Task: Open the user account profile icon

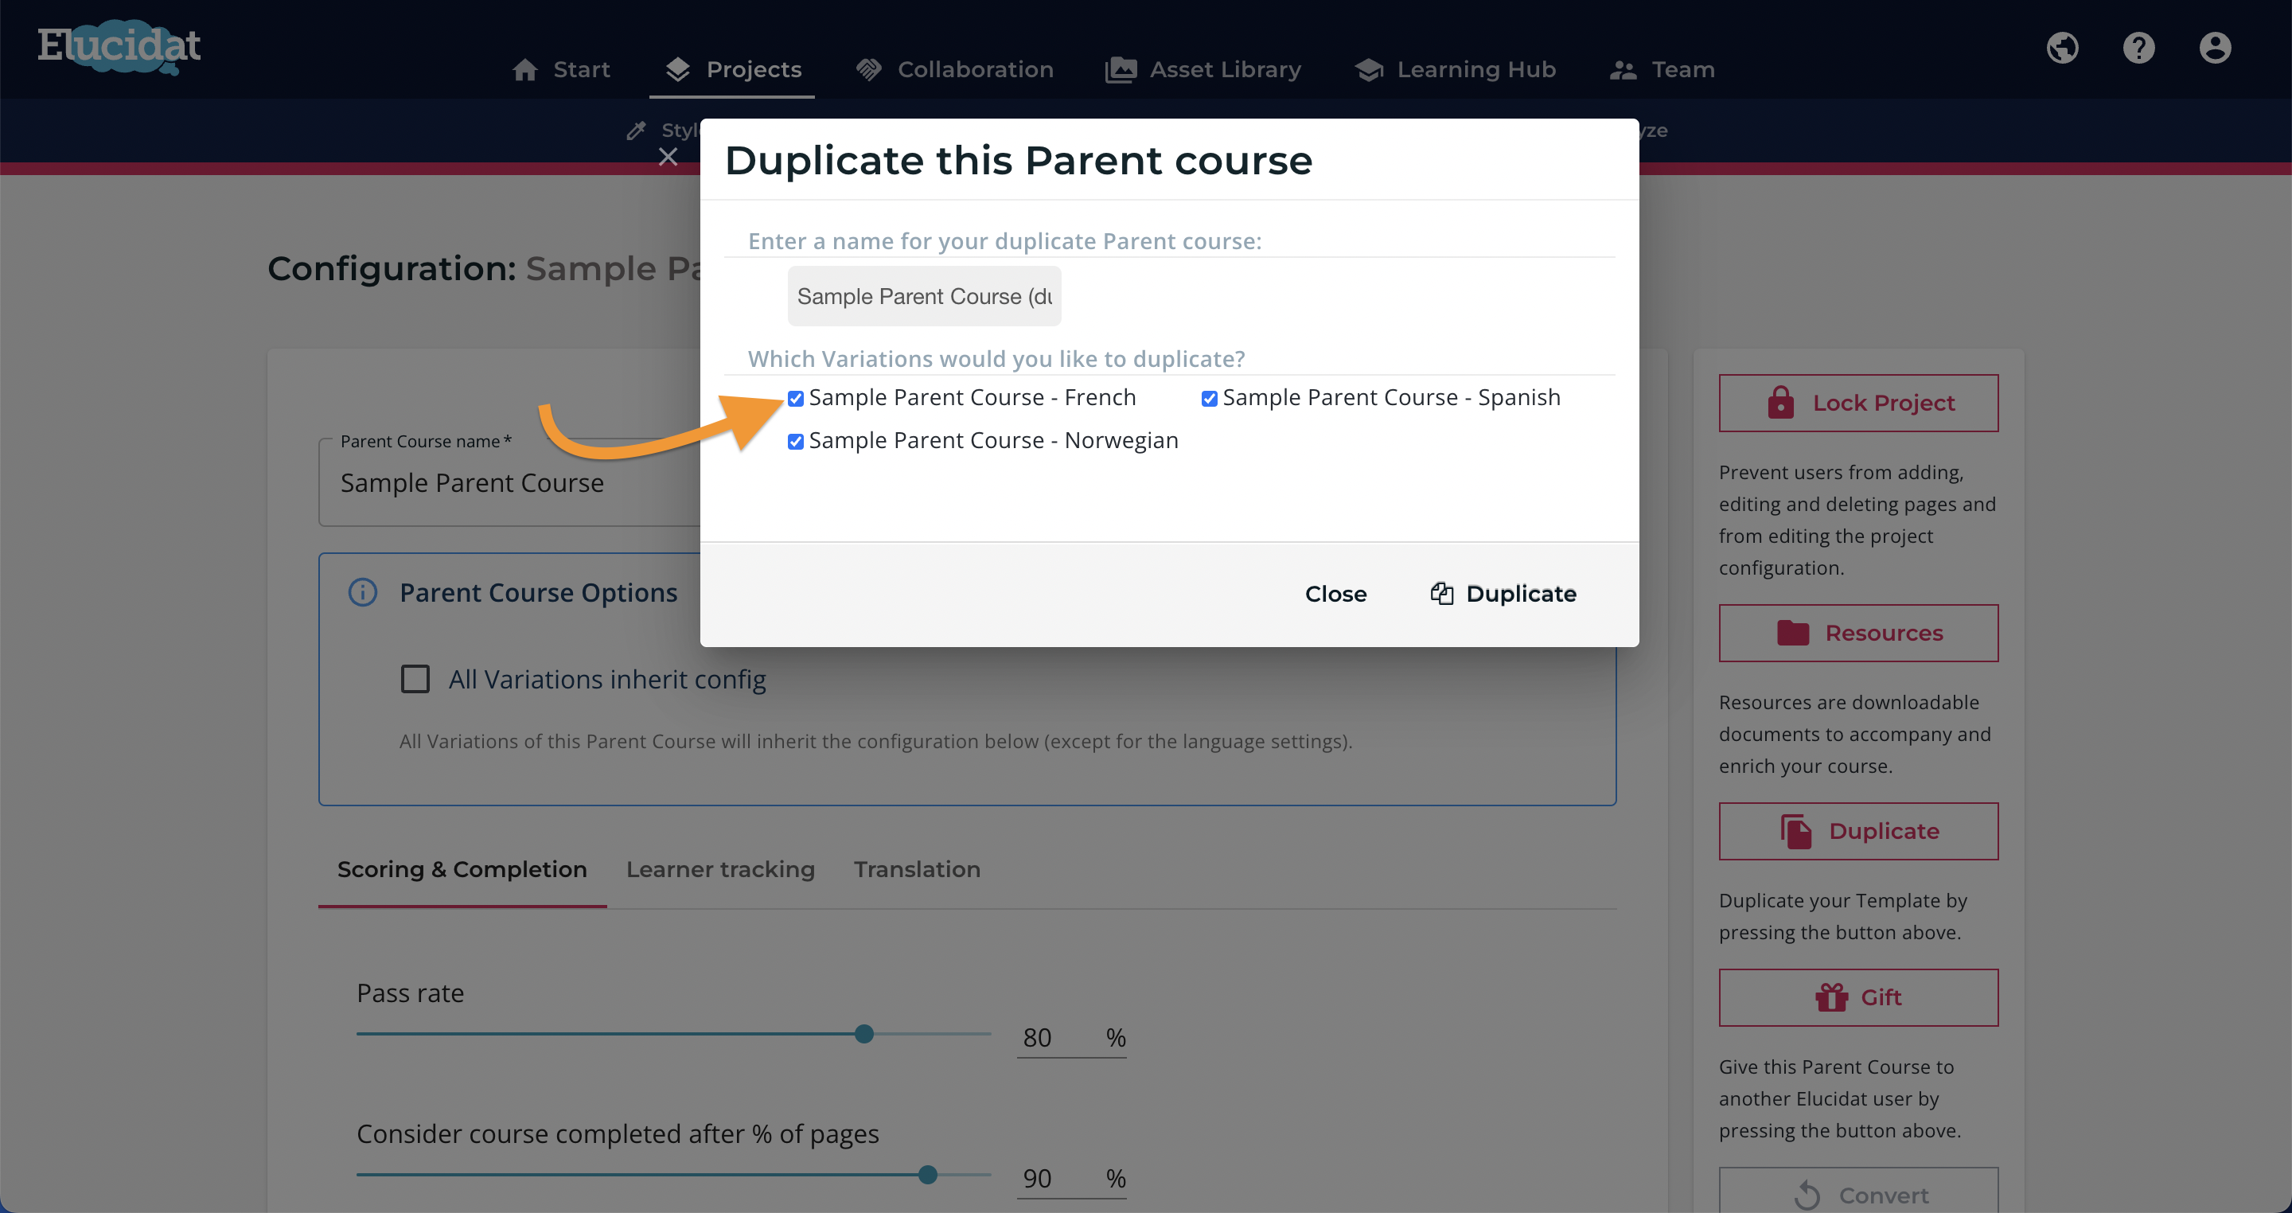Action: click(2216, 48)
